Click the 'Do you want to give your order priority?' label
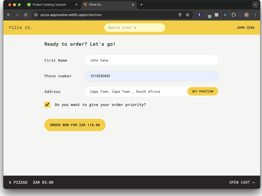 [100, 105]
